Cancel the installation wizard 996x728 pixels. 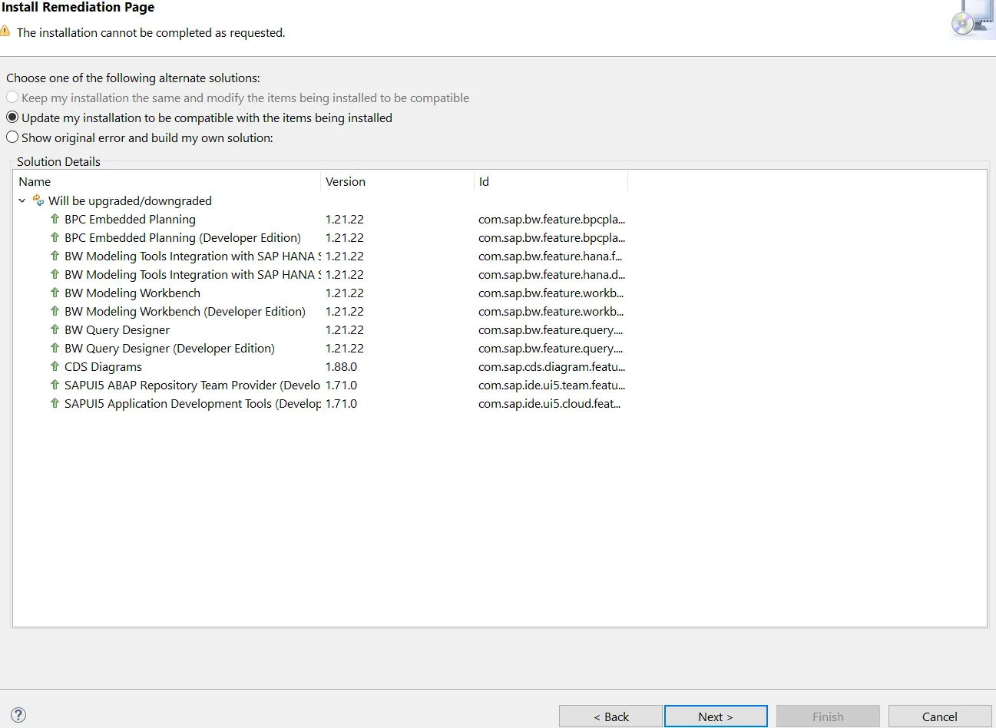[938, 716]
